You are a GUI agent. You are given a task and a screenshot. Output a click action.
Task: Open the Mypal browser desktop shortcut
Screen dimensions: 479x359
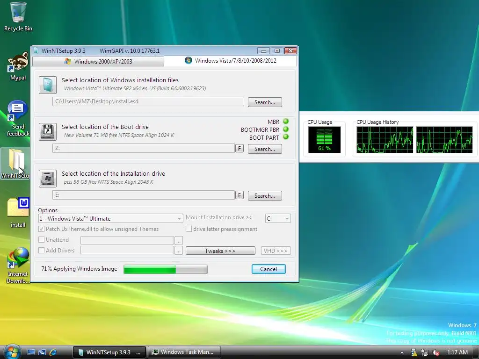point(18,66)
